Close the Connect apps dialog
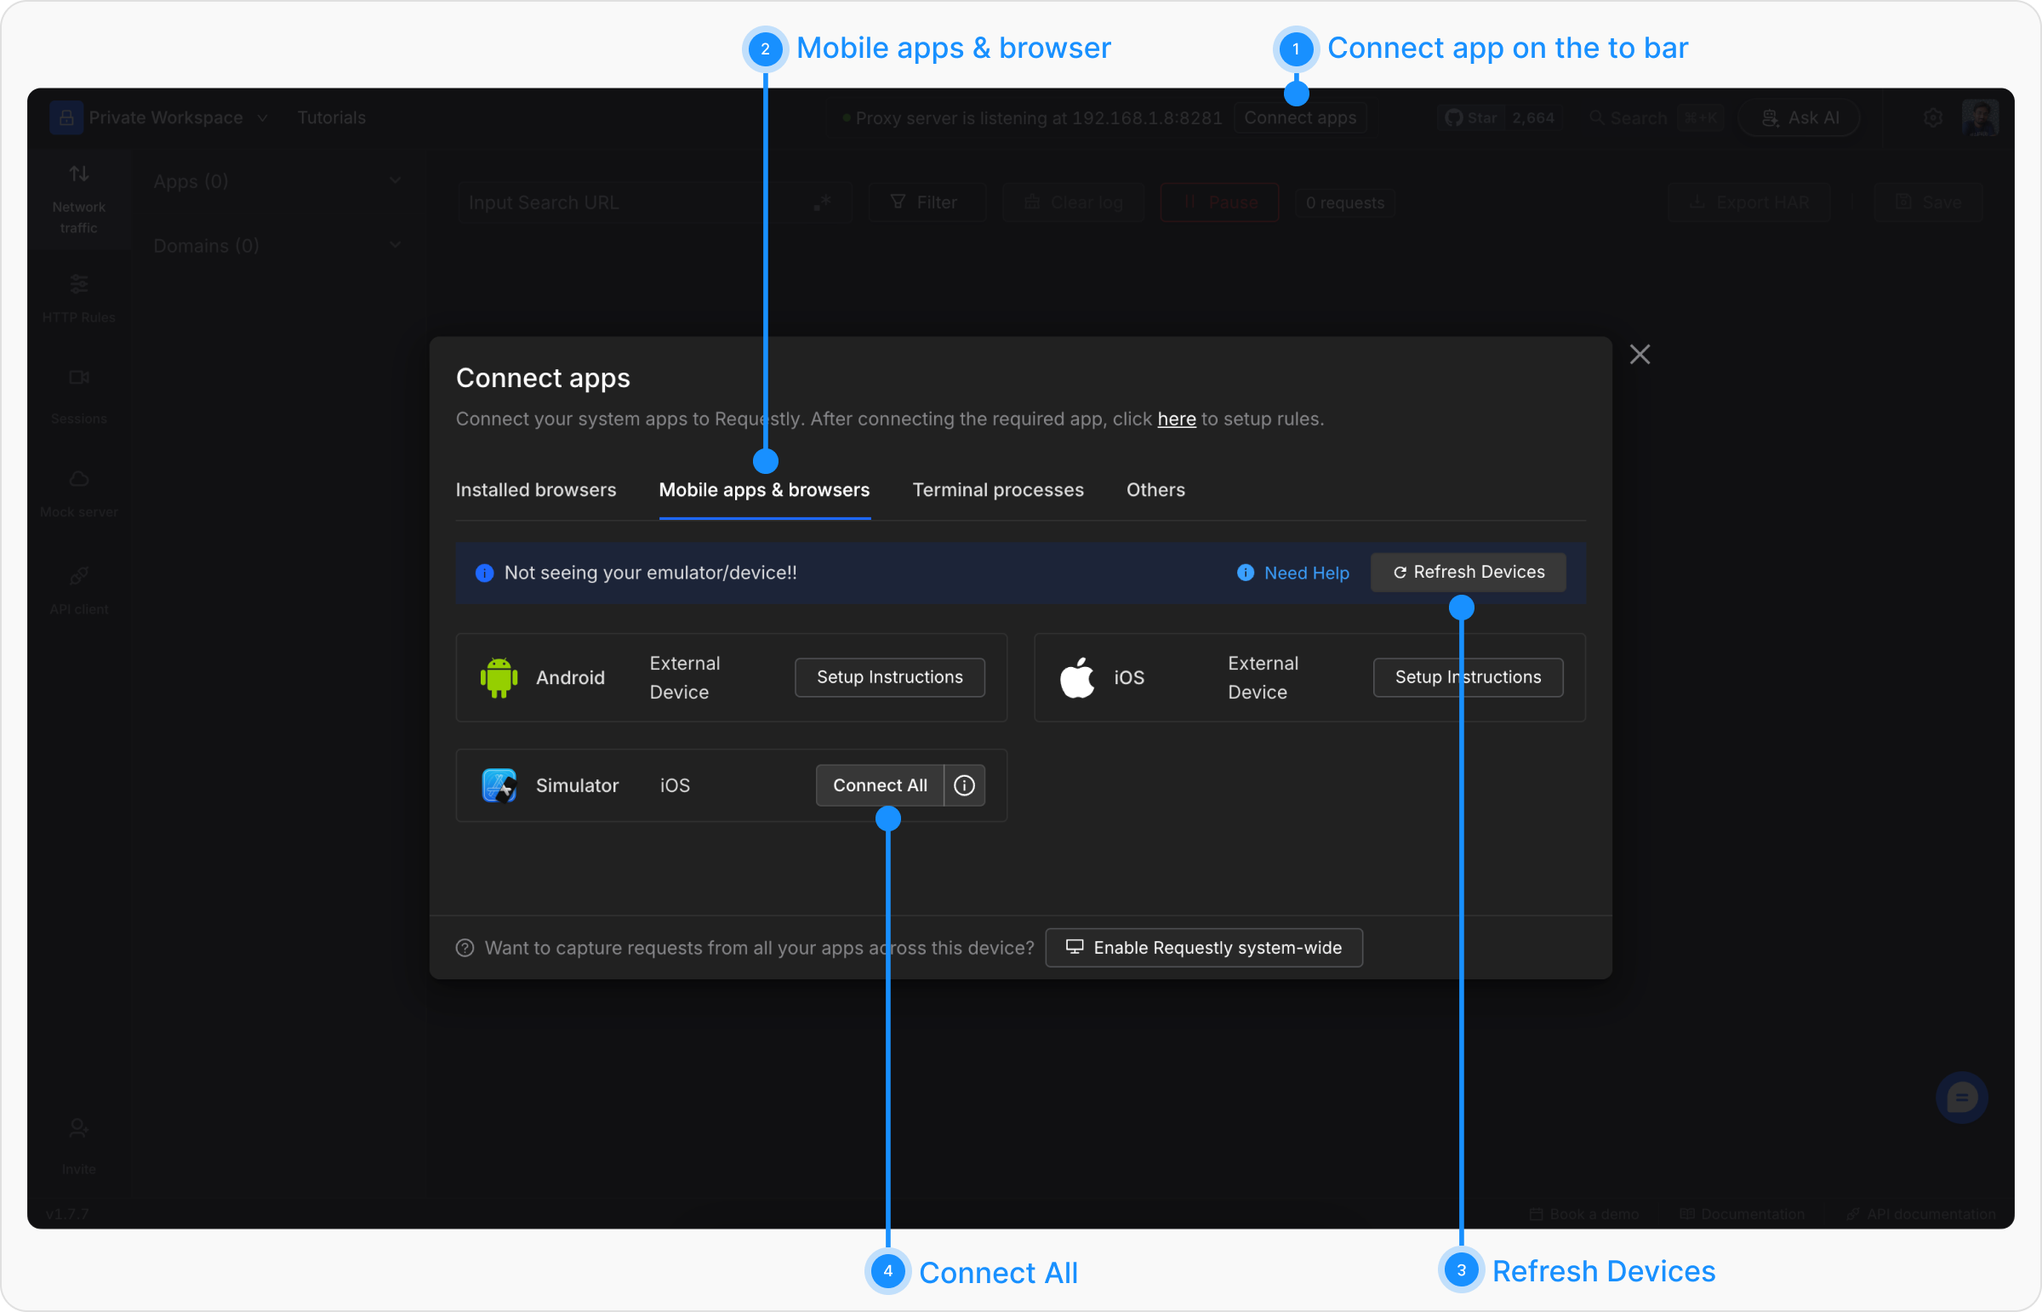This screenshot has height=1312, width=2042. pyautogui.click(x=1639, y=355)
